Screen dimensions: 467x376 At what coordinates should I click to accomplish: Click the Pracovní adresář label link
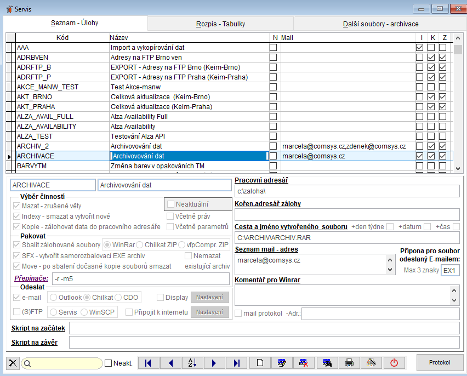click(x=261, y=180)
